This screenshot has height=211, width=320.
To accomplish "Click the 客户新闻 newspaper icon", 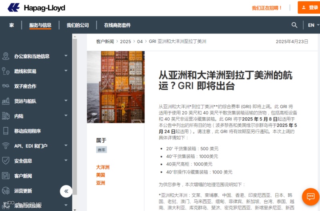I will click(x=6, y=176).
